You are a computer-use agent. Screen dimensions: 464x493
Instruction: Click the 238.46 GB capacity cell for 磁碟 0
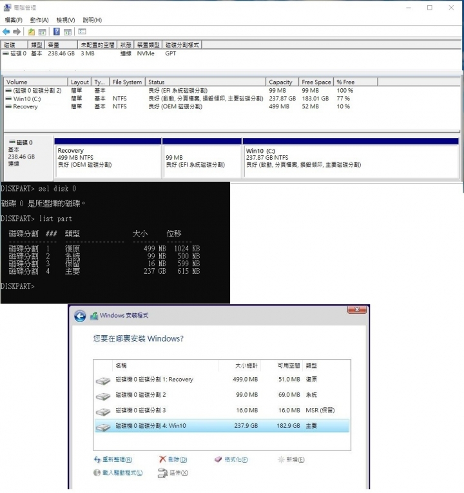tap(61, 53)
